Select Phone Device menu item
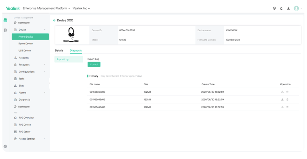Image resolution: width=307 pixels, height=159 pixels. pos(30,37)
